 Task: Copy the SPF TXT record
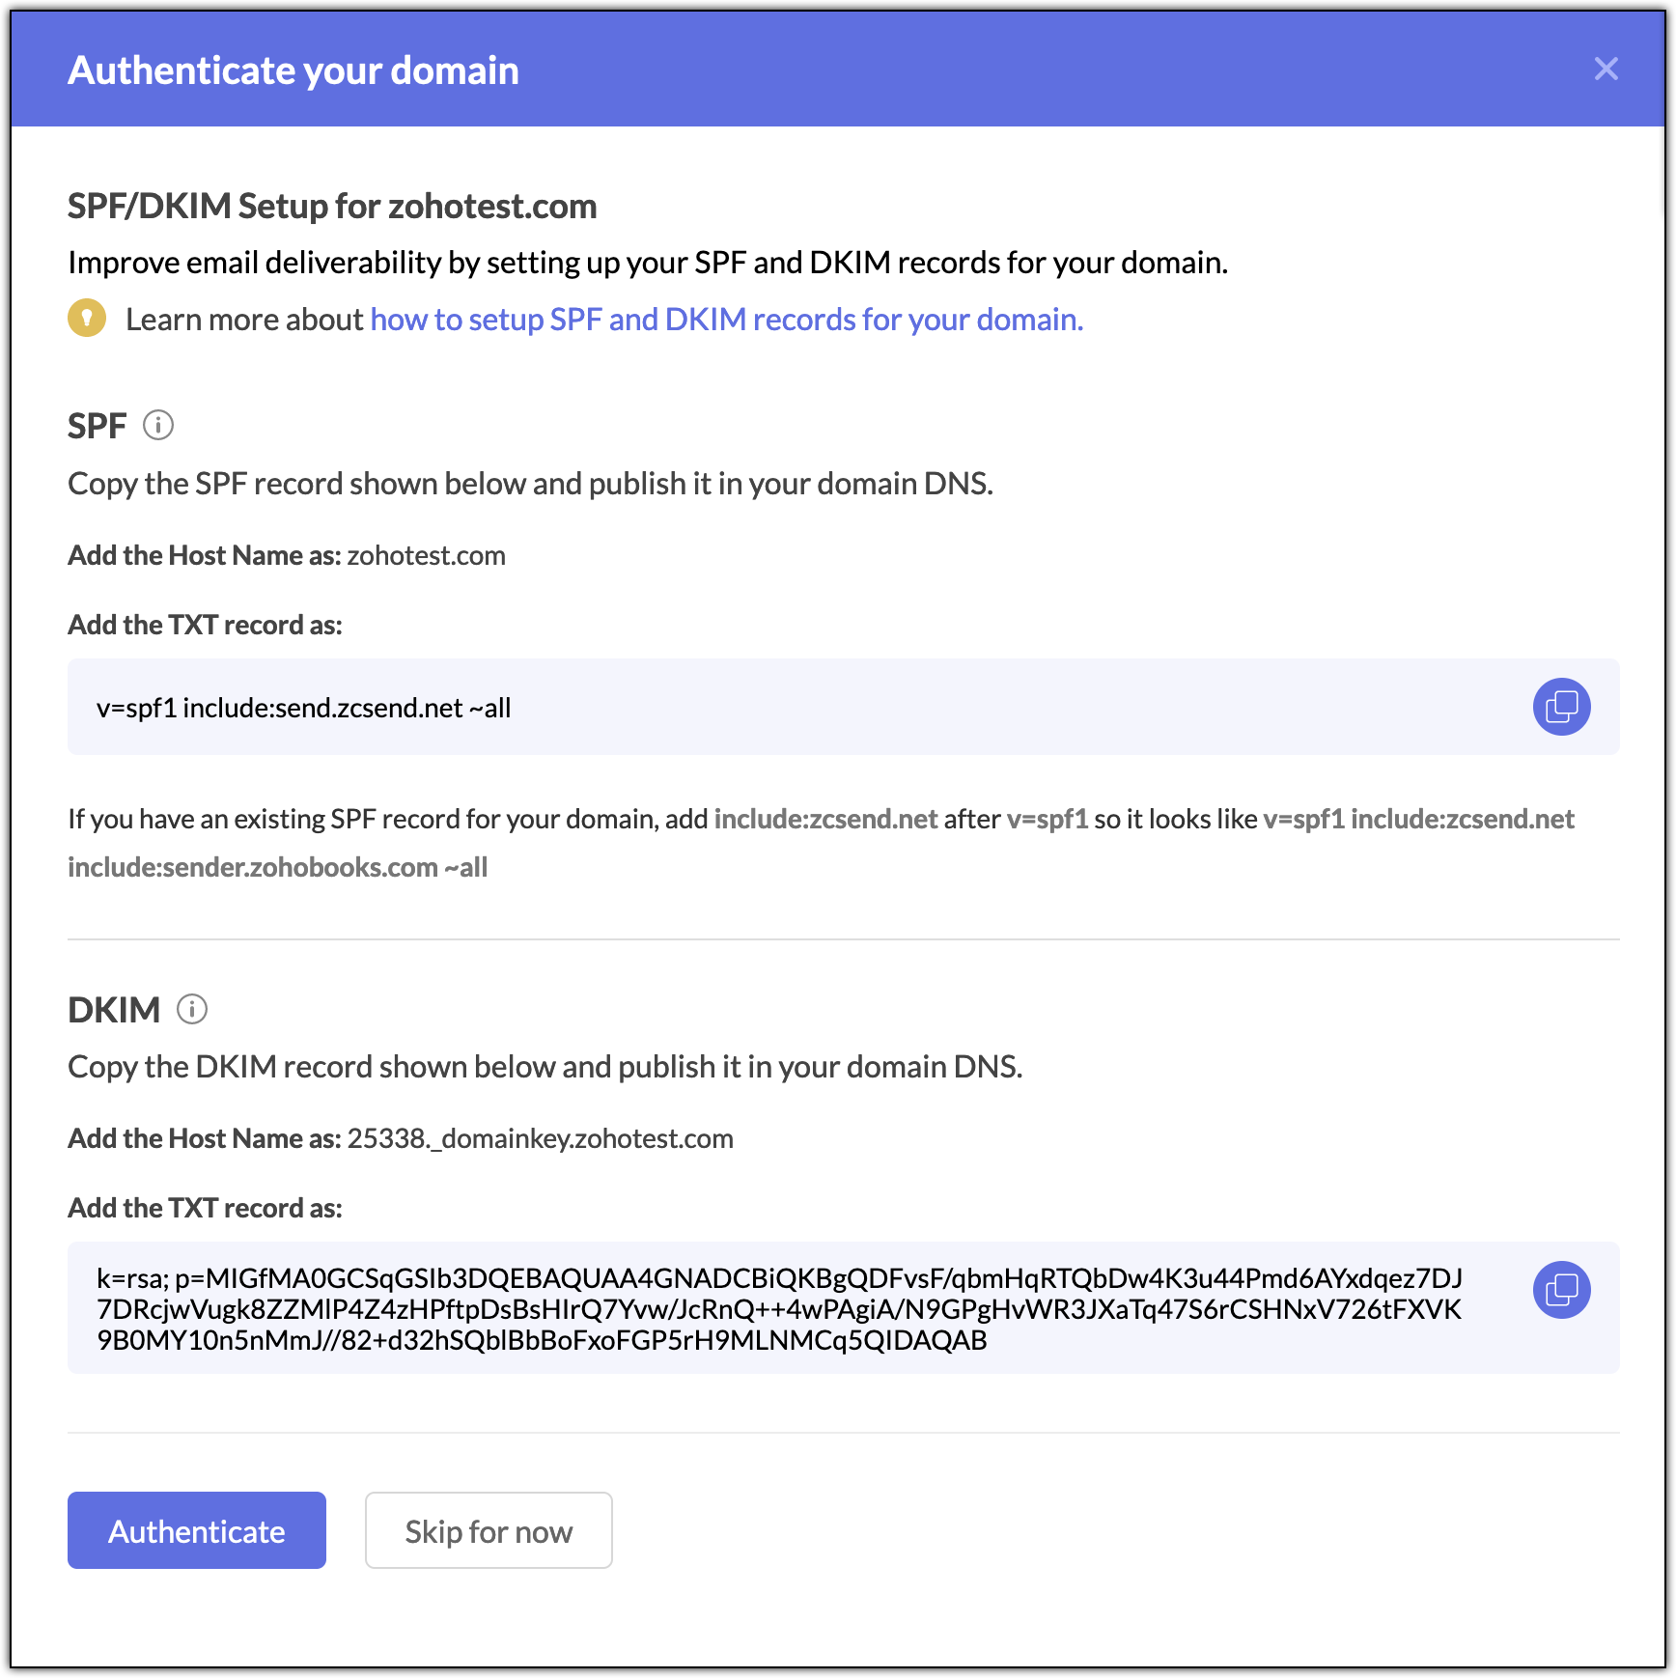click(x=1561, y=707)
